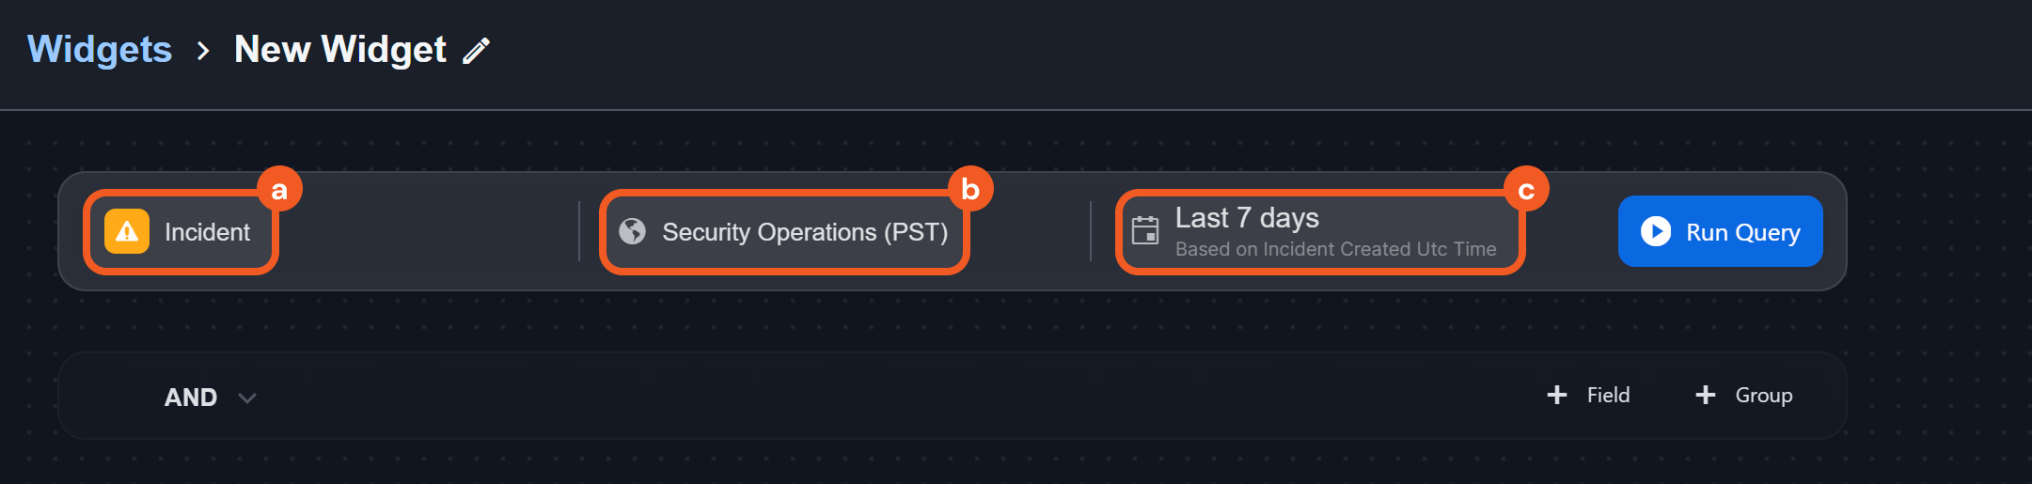Add a new Field filter
This screenshot has width=2032, height=484.
coord(1607,396)
